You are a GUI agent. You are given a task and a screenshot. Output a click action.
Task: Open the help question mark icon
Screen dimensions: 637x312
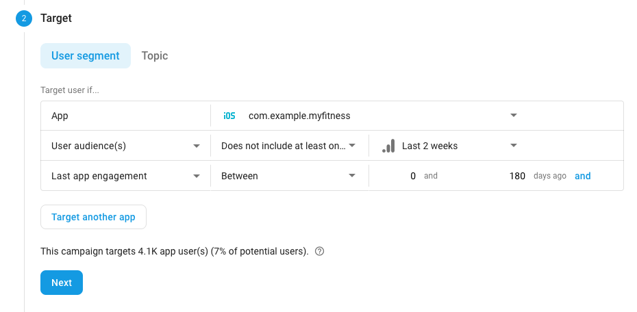click(x=320, y=251)
